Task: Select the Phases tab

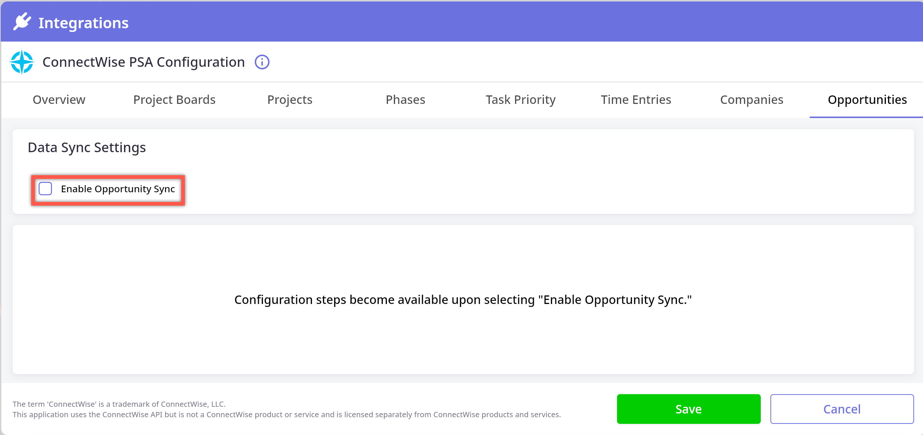Action: (405, 100)
